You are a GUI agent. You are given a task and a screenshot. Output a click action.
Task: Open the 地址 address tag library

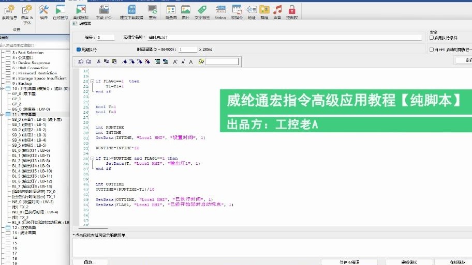[252, 12]
